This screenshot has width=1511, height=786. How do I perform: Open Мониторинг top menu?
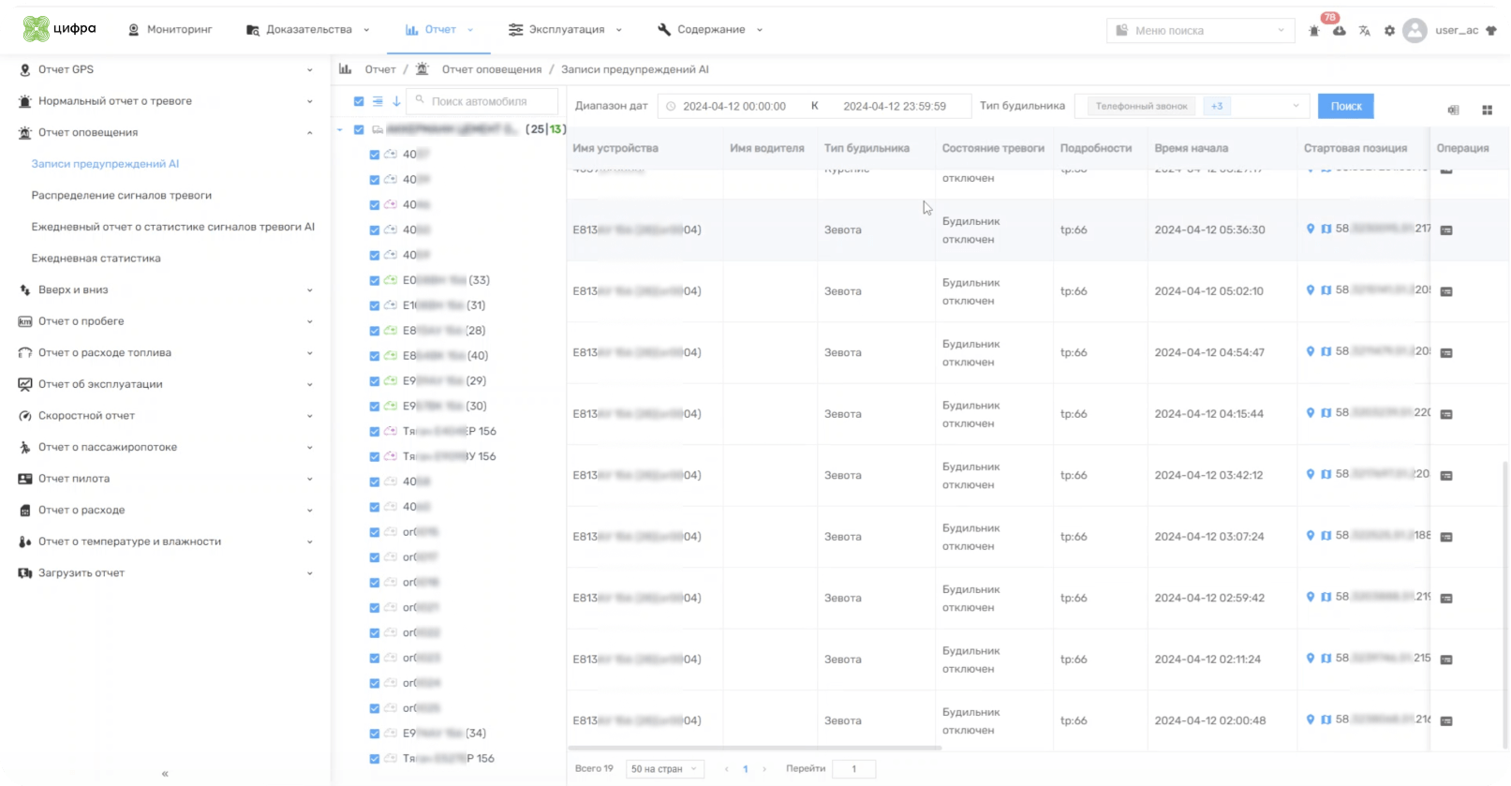click(x=170, y=30)
